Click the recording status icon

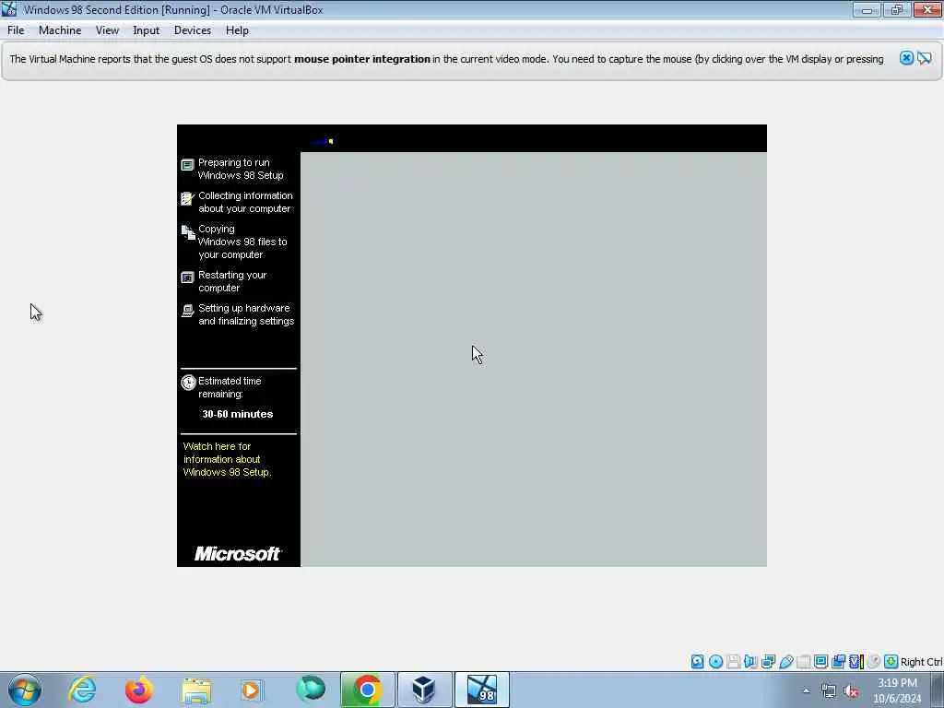coord(838,662)
